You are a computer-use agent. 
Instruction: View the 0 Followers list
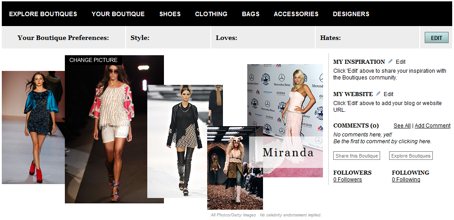(x=347, y=180)
